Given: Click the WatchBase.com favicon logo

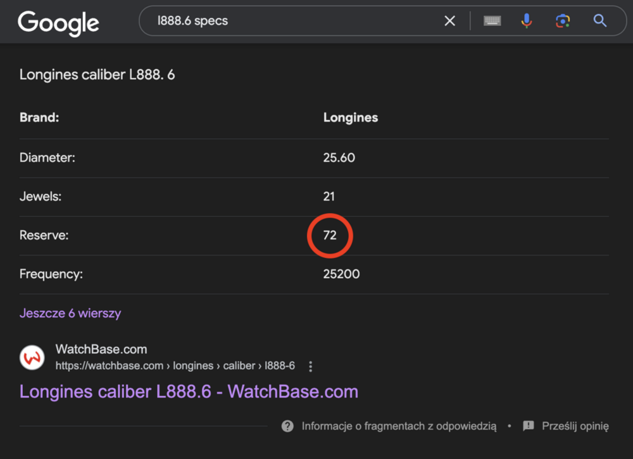Looking at the screenshot, I should tap(32, 357).
